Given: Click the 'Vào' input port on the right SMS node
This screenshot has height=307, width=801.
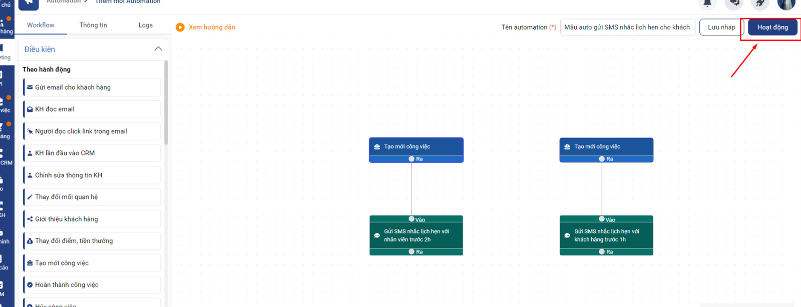Looking at the screenshot, I should [602, 219].
